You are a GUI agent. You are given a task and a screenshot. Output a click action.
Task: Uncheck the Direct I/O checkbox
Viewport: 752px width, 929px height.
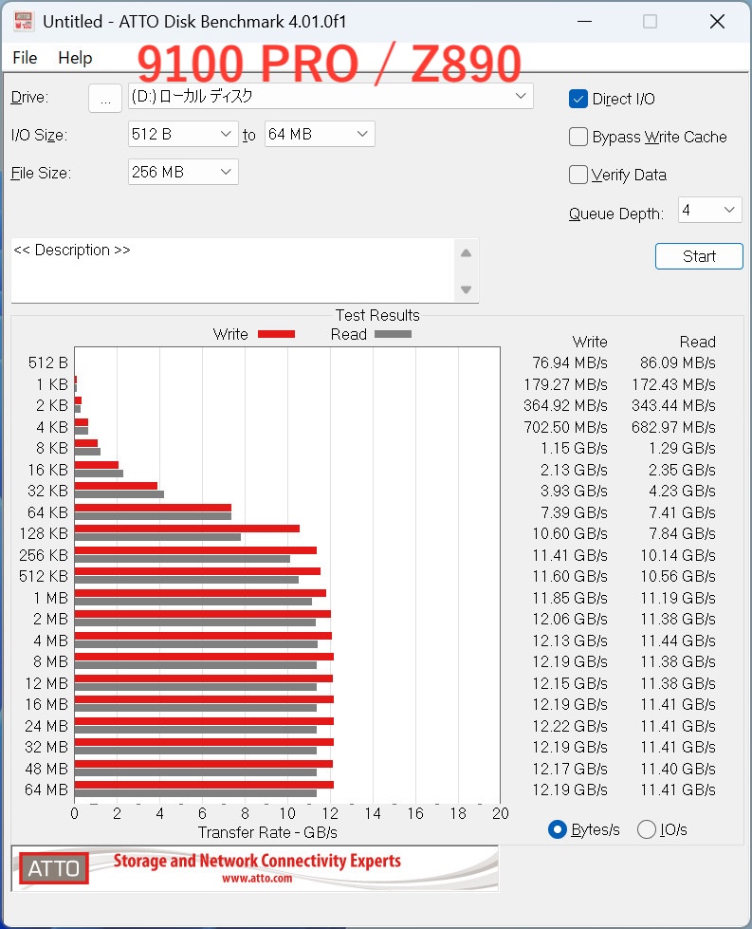(x=578, y=99)
